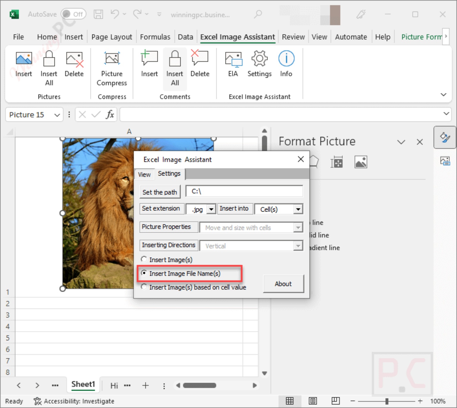This screenshot has width=457, height=408.
Task: Open the Data ribbon tab
Action: (x=185, y=37)
